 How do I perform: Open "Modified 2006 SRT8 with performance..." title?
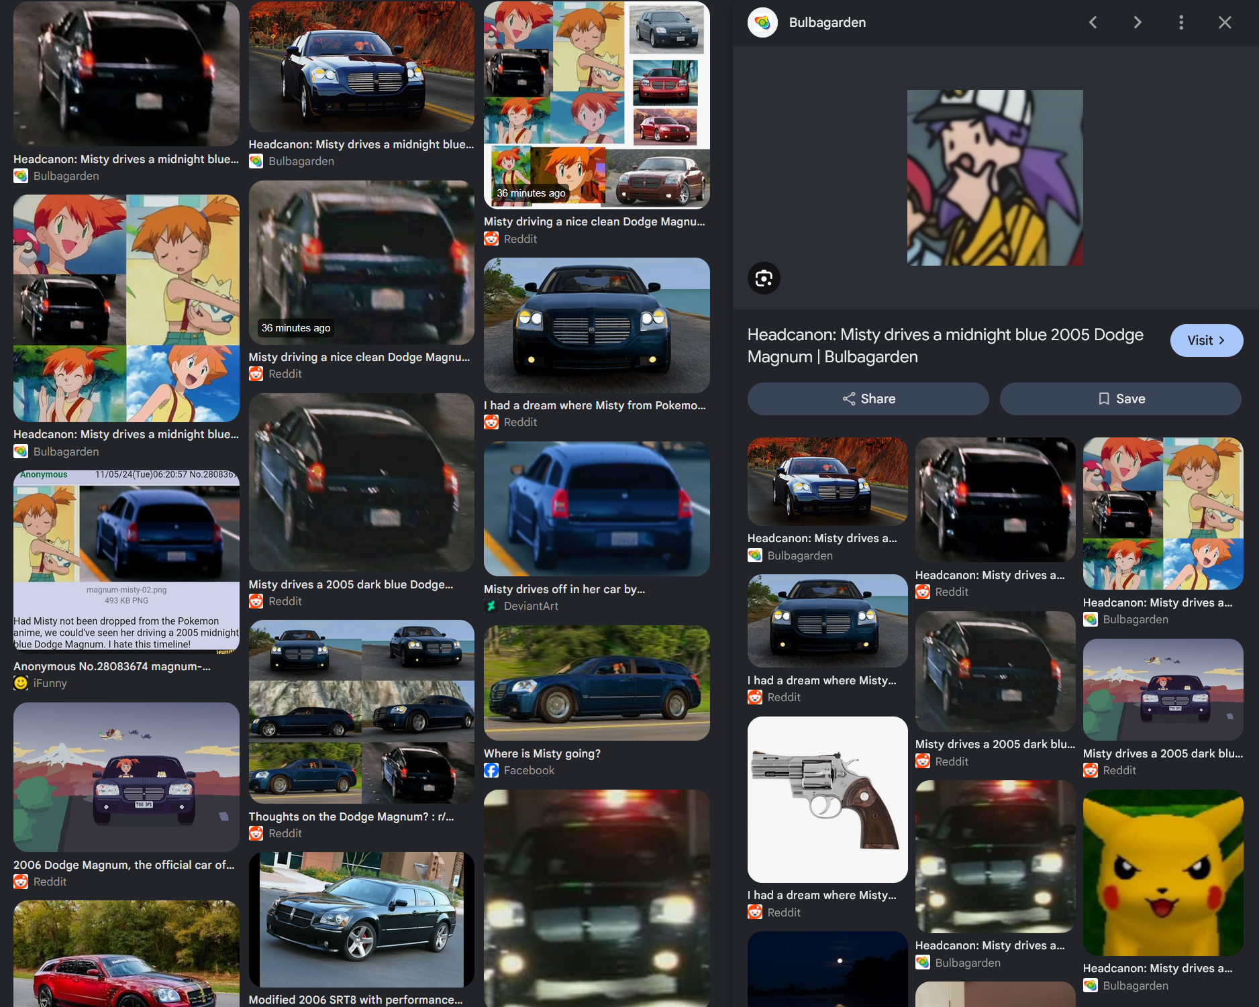[356, 1000]
